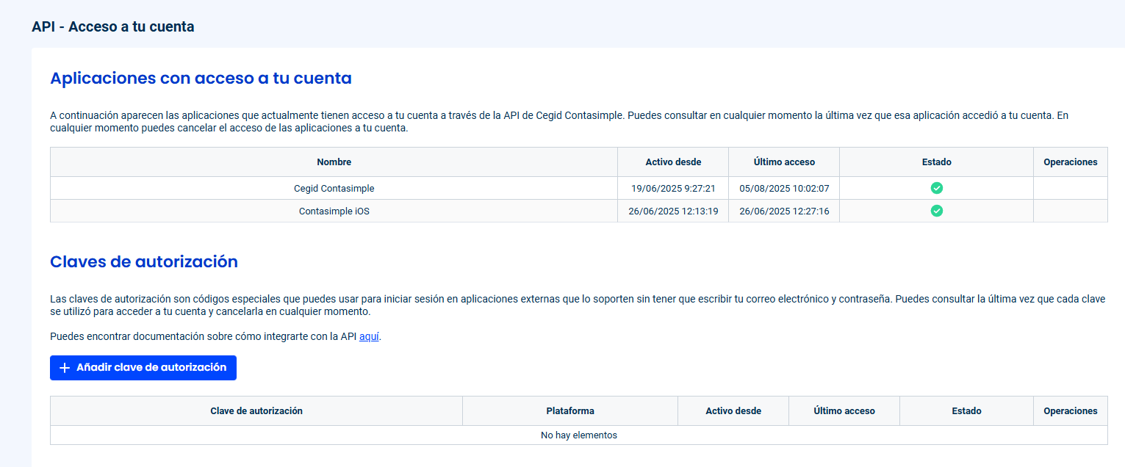The width and height of the screenshot is (1125, 467).
Task: Click the 'Aplicaciones con acceso a tu cuenta' heading
Action: [x=201, y=79]
